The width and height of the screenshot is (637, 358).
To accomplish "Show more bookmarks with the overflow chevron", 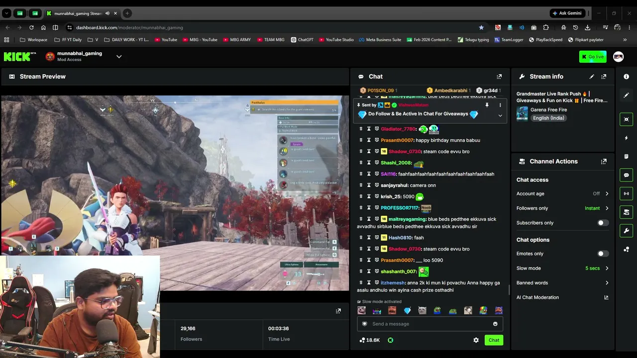I will tap(625, 40).
